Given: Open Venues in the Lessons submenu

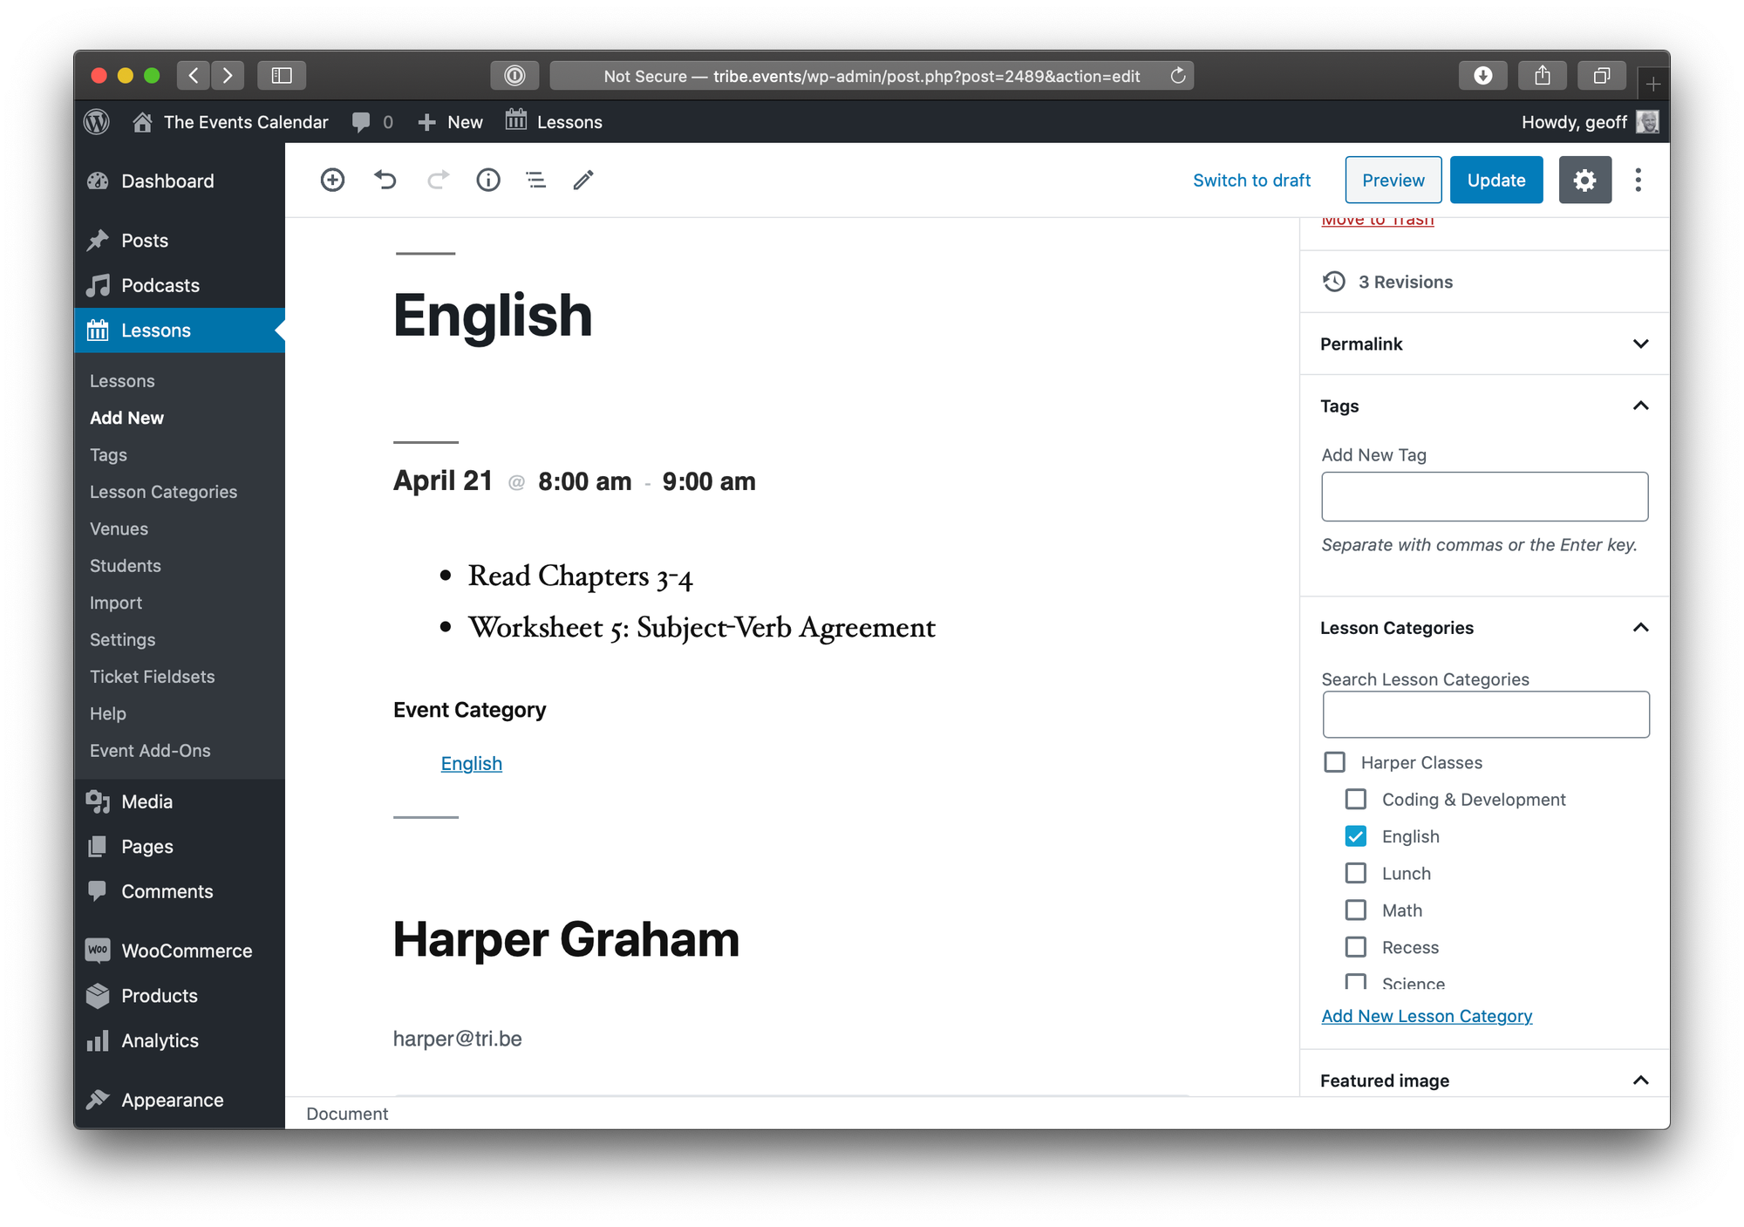Looking at the screenshot, I should tap(119, 528).
